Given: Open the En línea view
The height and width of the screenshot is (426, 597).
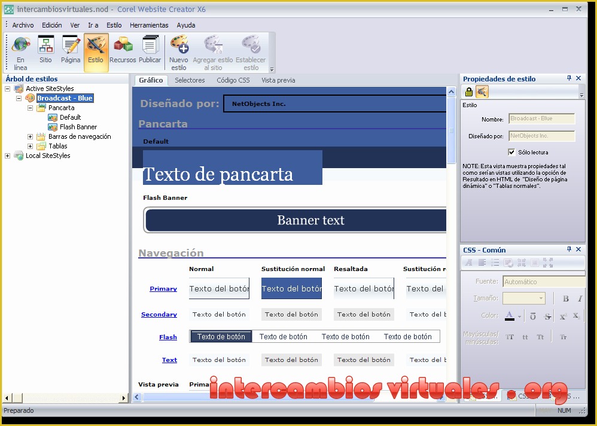Looking at the screenshot, I should [20, 53].
